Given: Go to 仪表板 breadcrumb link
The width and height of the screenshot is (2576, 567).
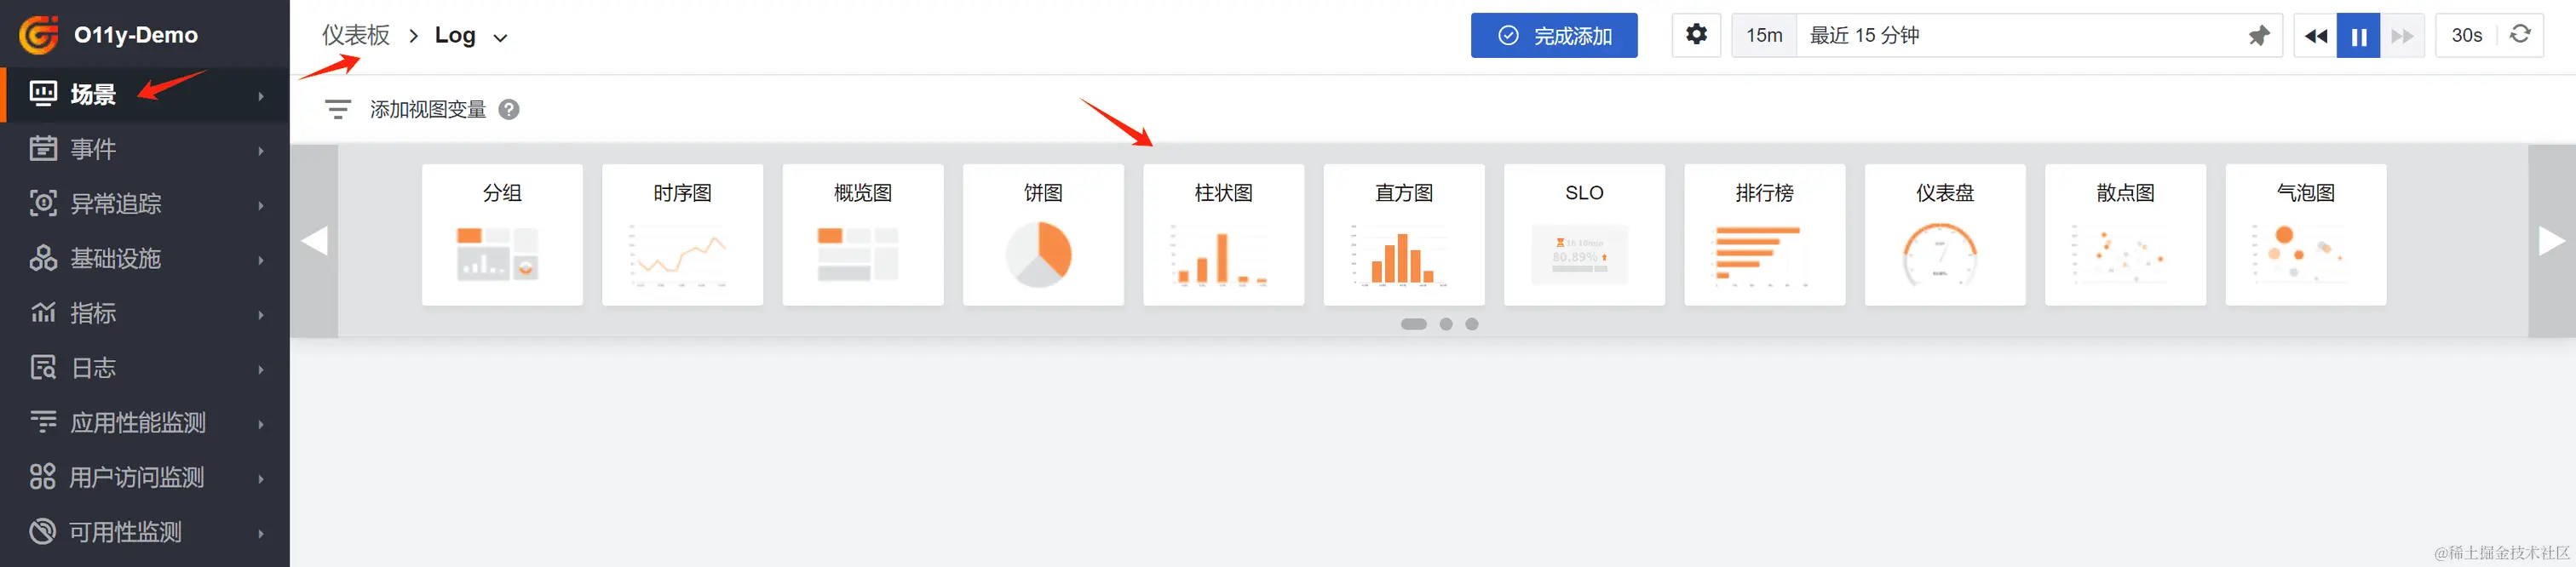Looking at the screenshot, I should click(x=356, y=35).
